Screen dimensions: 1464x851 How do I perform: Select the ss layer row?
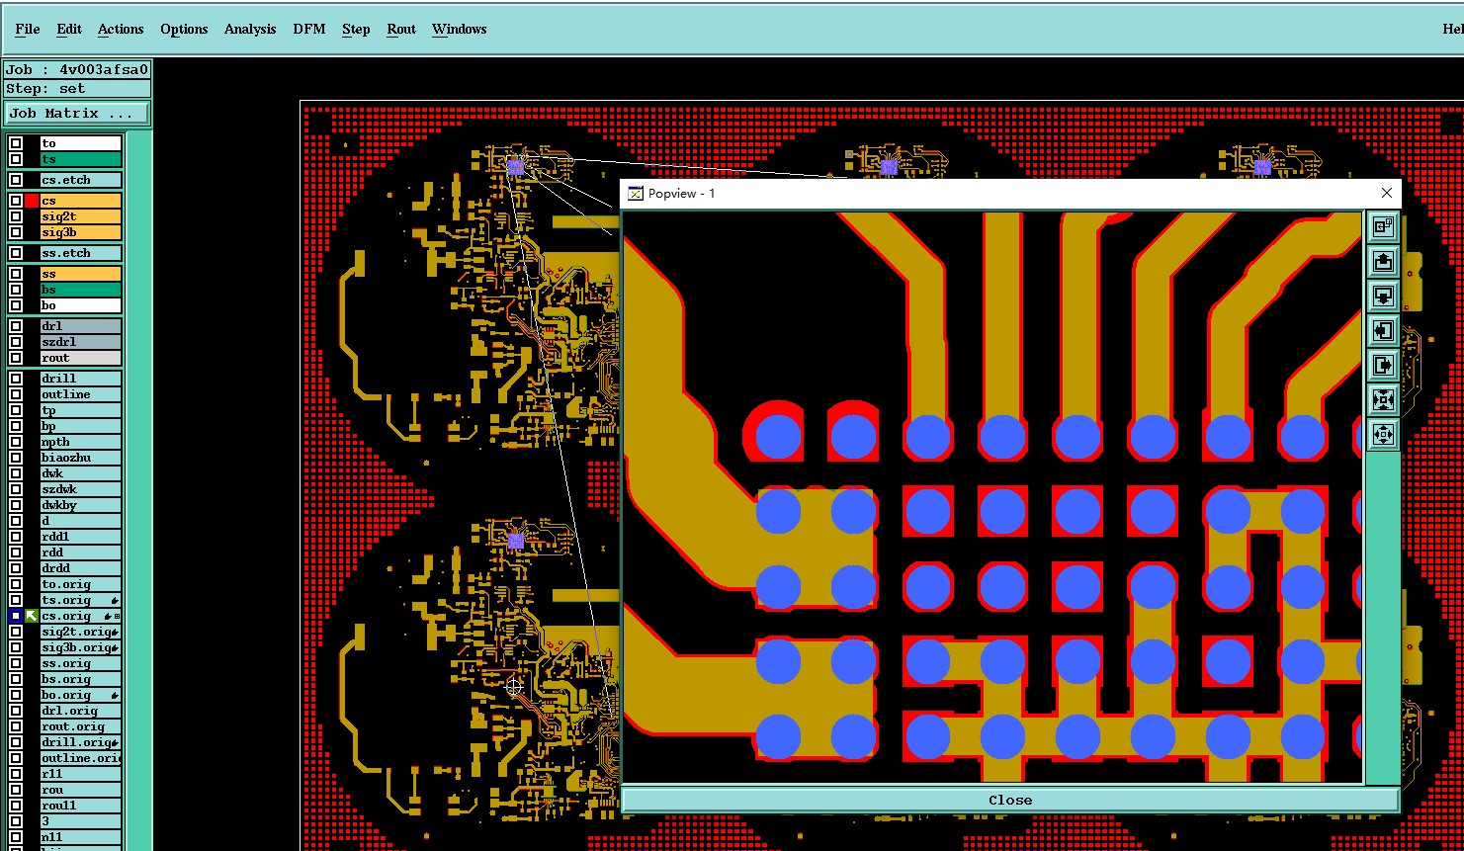80,274
